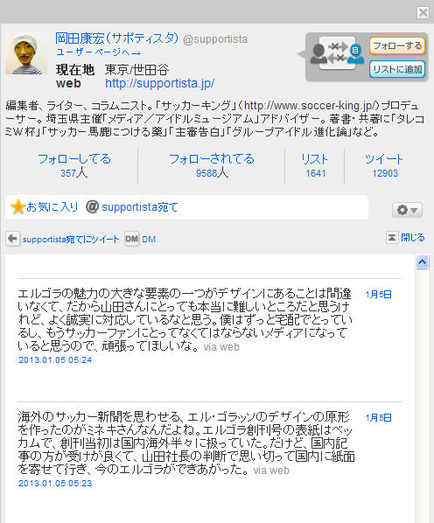Click the DM direct message icon
The height and width of the screenshot is (523, 434).
tap(131, 239)
